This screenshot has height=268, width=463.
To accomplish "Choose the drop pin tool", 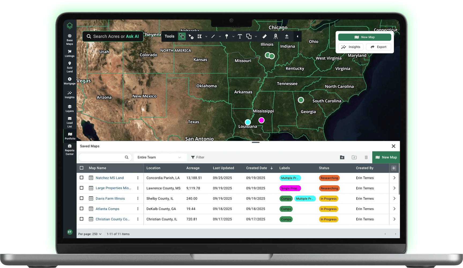I will tap(227, 36).
